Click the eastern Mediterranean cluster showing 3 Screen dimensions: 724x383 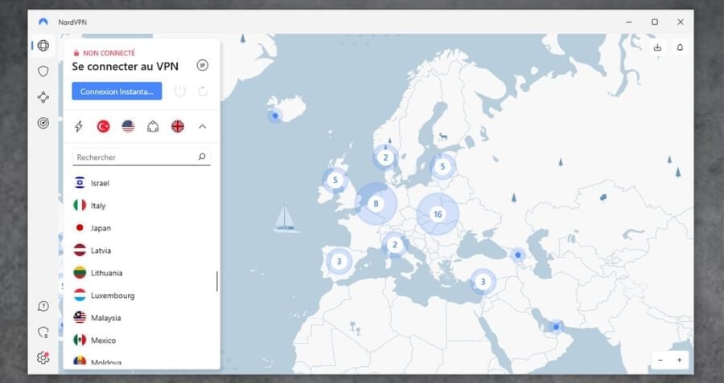point(483,282)
